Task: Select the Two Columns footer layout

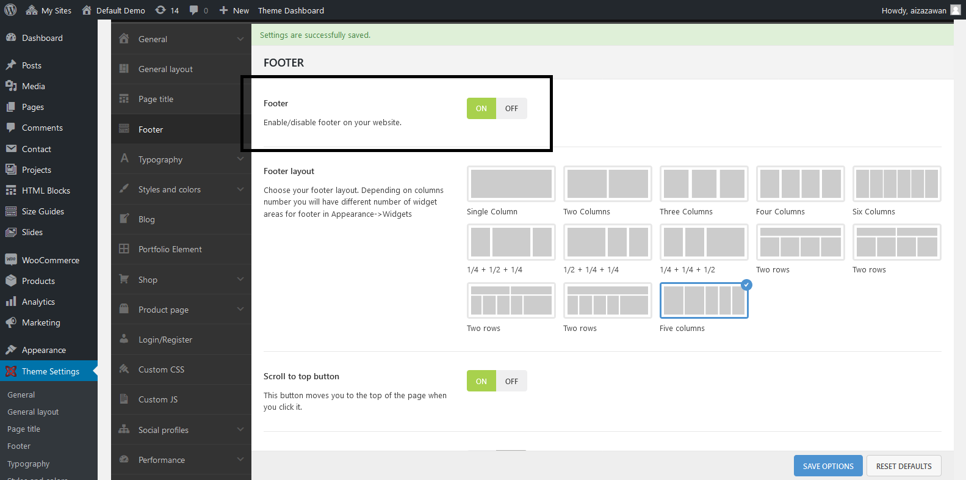Action: pyautogui.click(x=608, y=184)
